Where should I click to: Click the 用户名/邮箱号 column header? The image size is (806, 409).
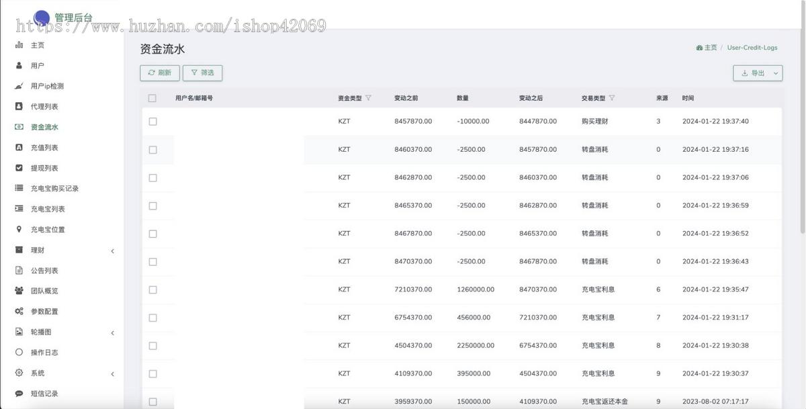(x=194, y=98)
